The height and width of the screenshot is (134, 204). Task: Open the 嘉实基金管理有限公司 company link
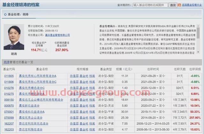57,35
